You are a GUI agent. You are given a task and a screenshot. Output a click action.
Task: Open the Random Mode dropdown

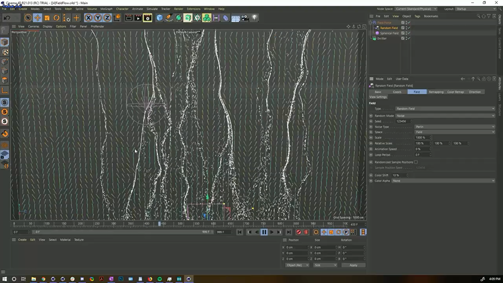click(445, 116)
